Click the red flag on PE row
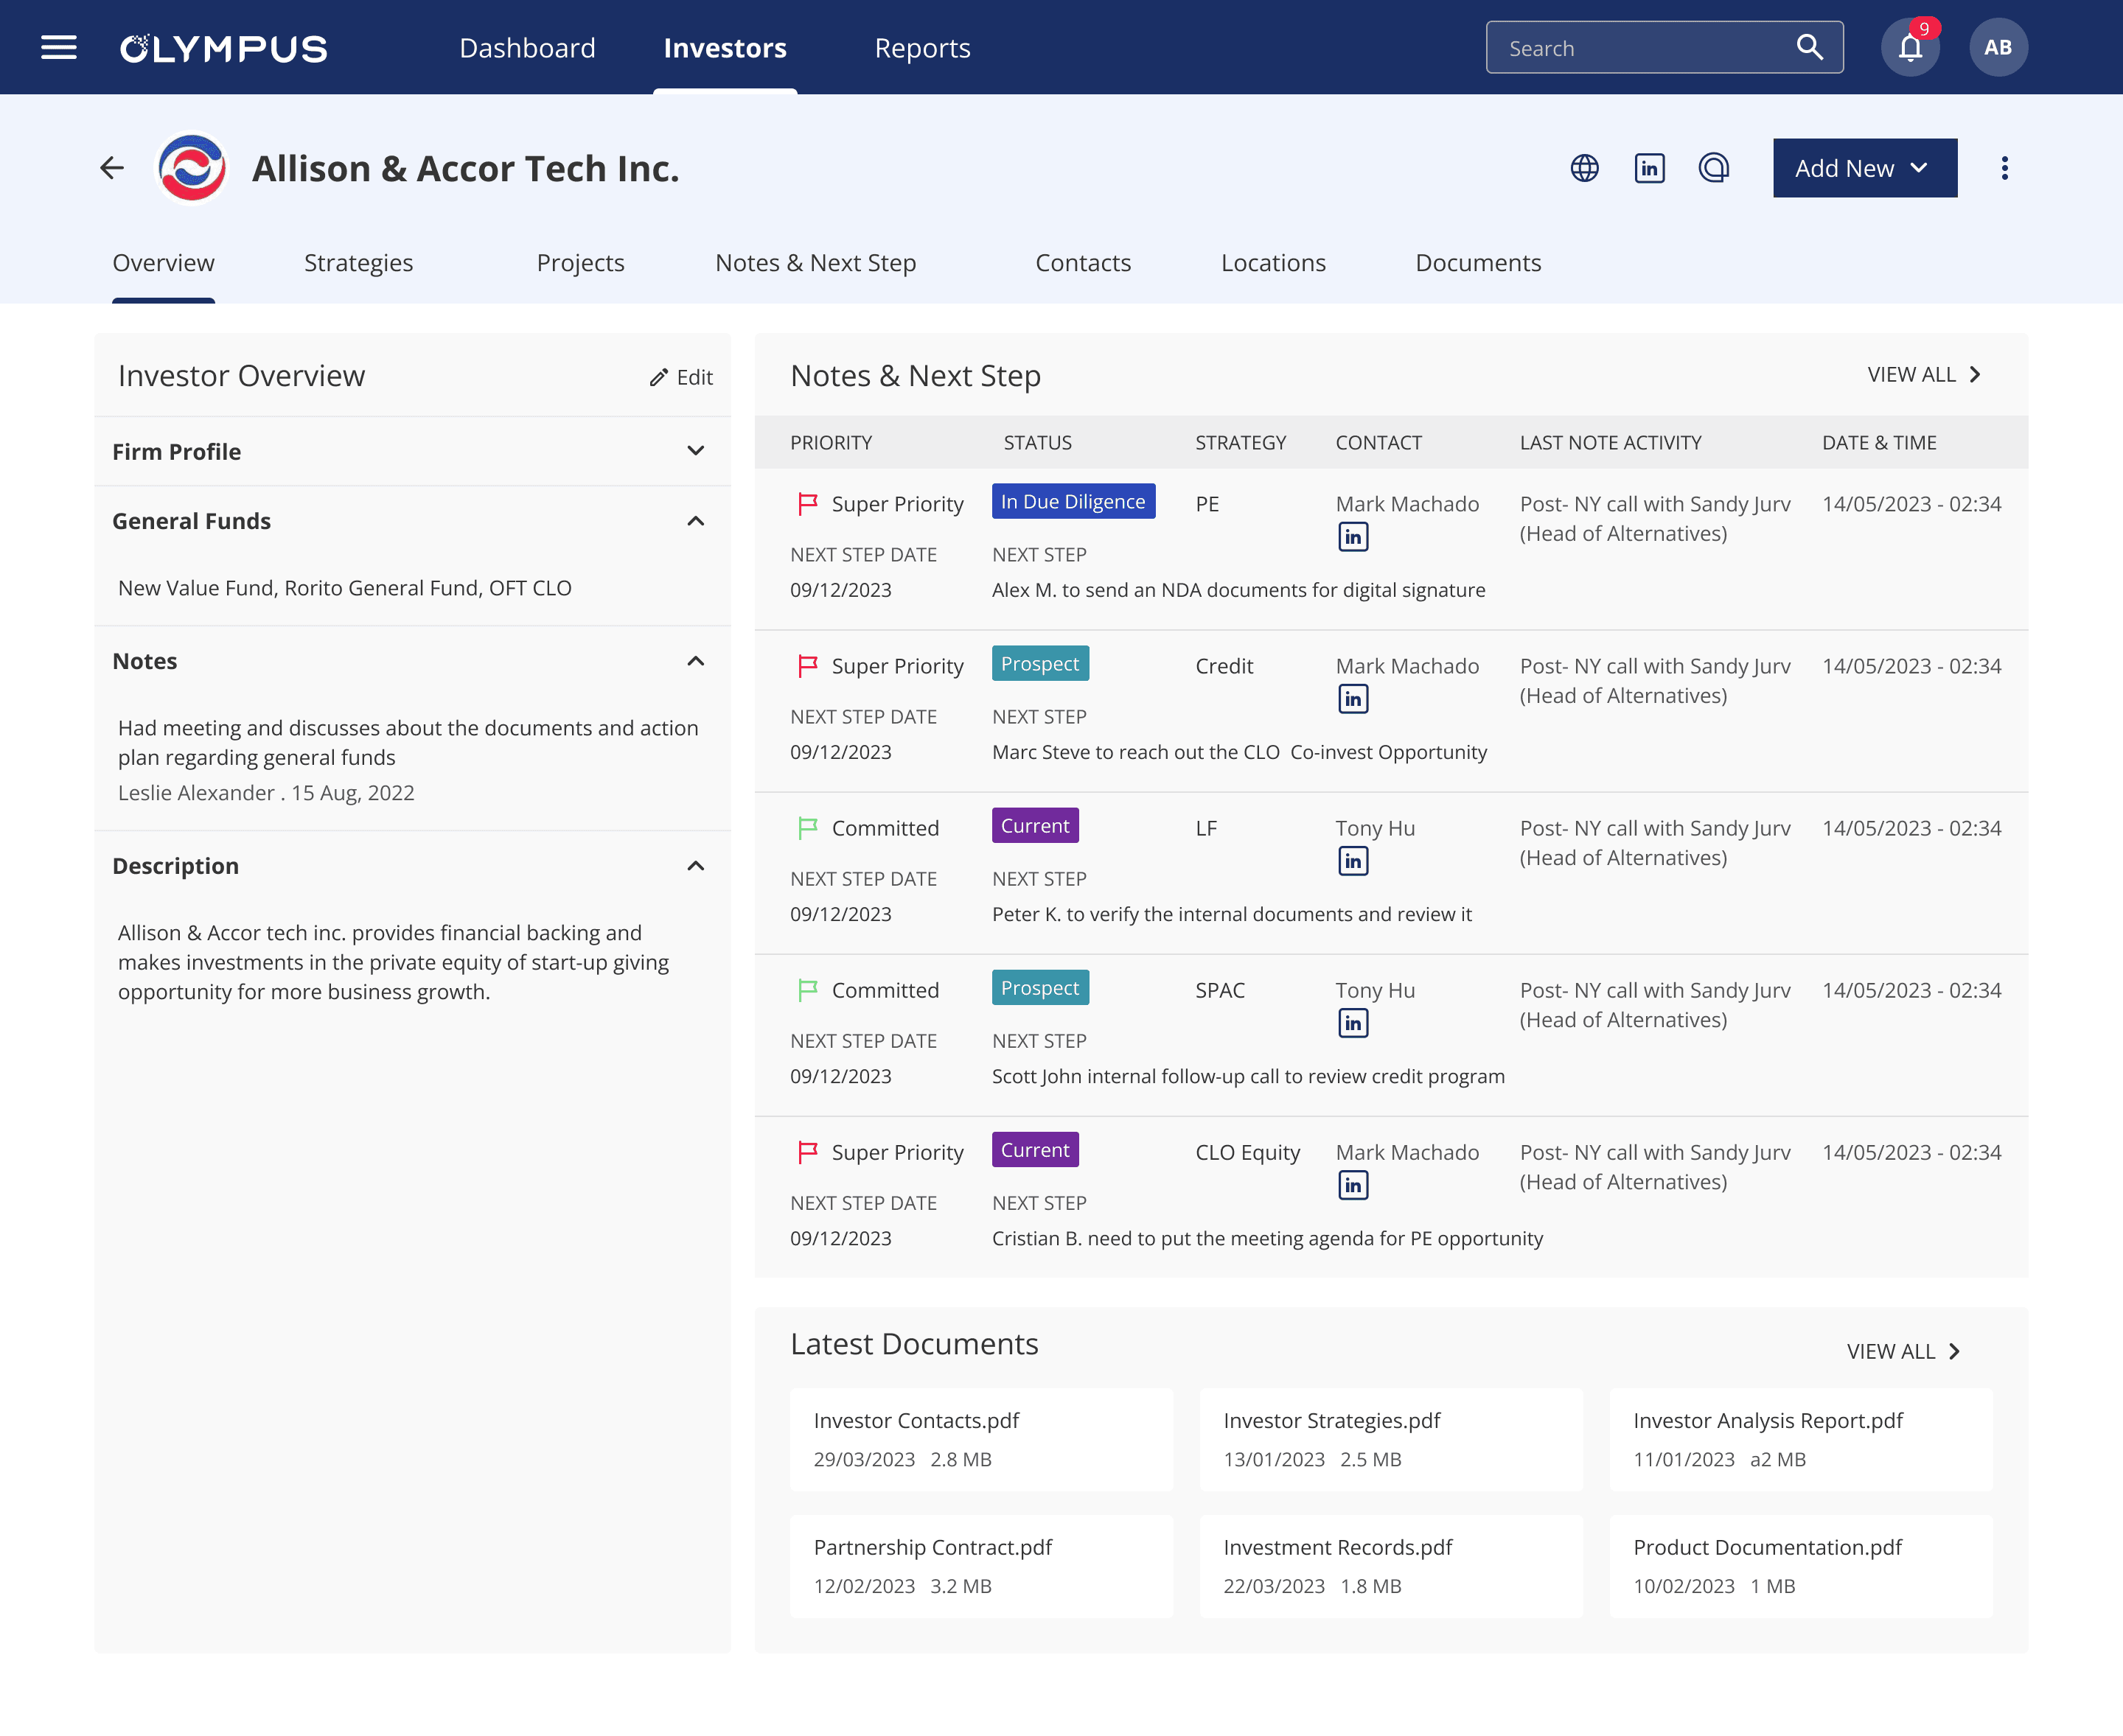This screenshot has height=1736, width=2123. 807,504
